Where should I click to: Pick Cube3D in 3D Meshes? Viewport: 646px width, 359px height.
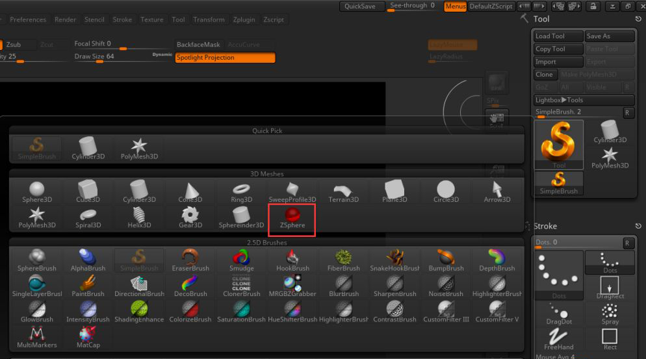click(x=88, y=193)
